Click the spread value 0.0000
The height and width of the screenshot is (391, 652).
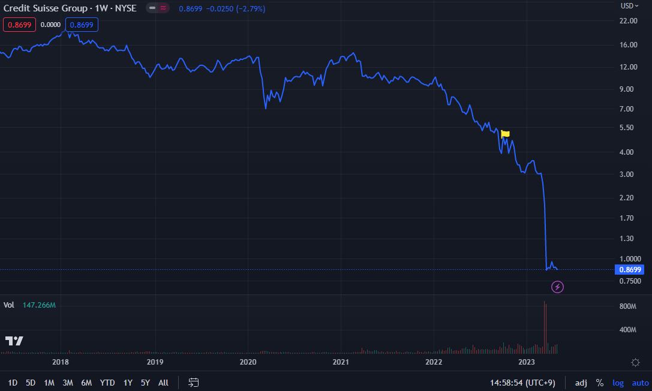pos(51,25)
